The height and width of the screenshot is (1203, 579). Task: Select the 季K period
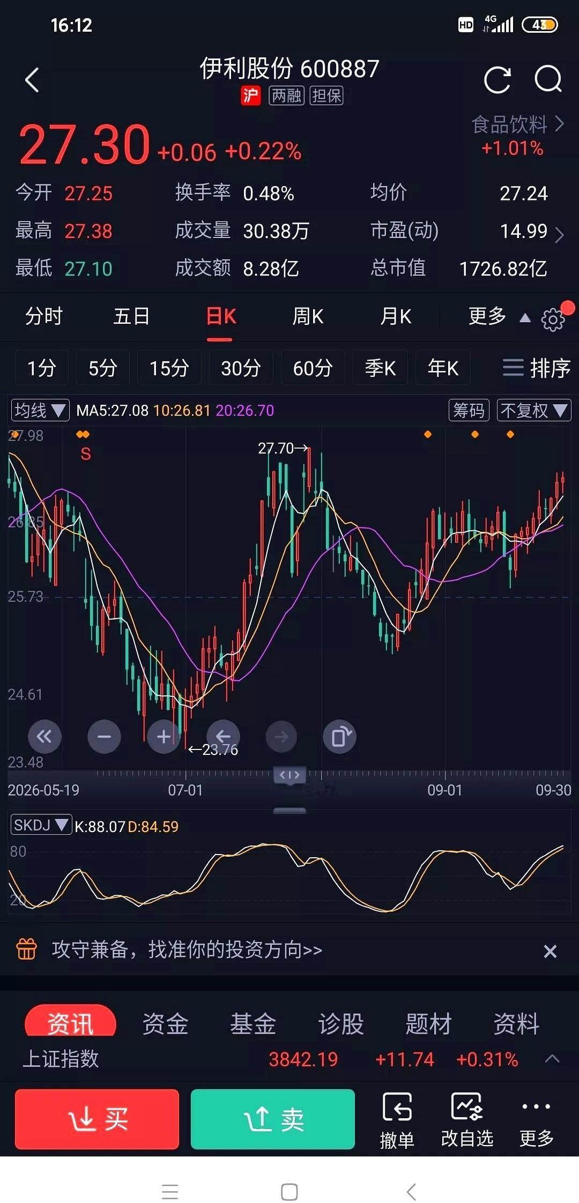tap(380, 368)
